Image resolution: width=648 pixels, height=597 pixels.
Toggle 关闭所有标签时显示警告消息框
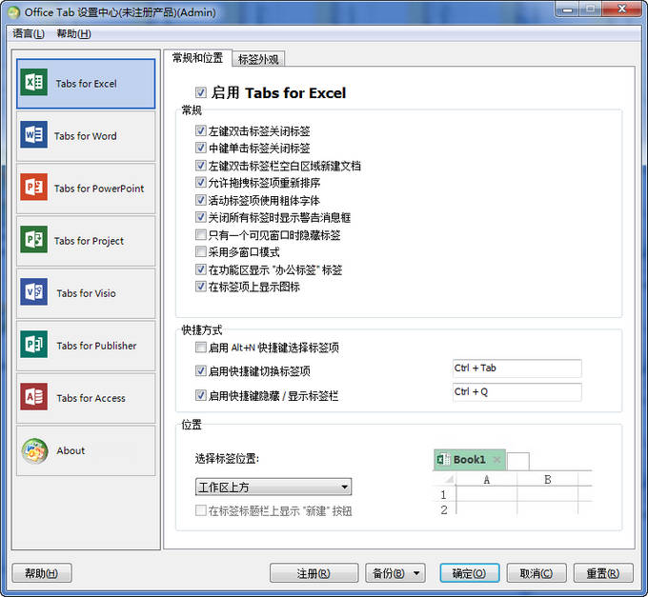pyautogui.click(x=201, y=217)
